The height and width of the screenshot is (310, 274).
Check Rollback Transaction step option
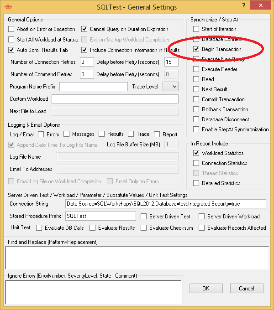(x=196, y=109)
